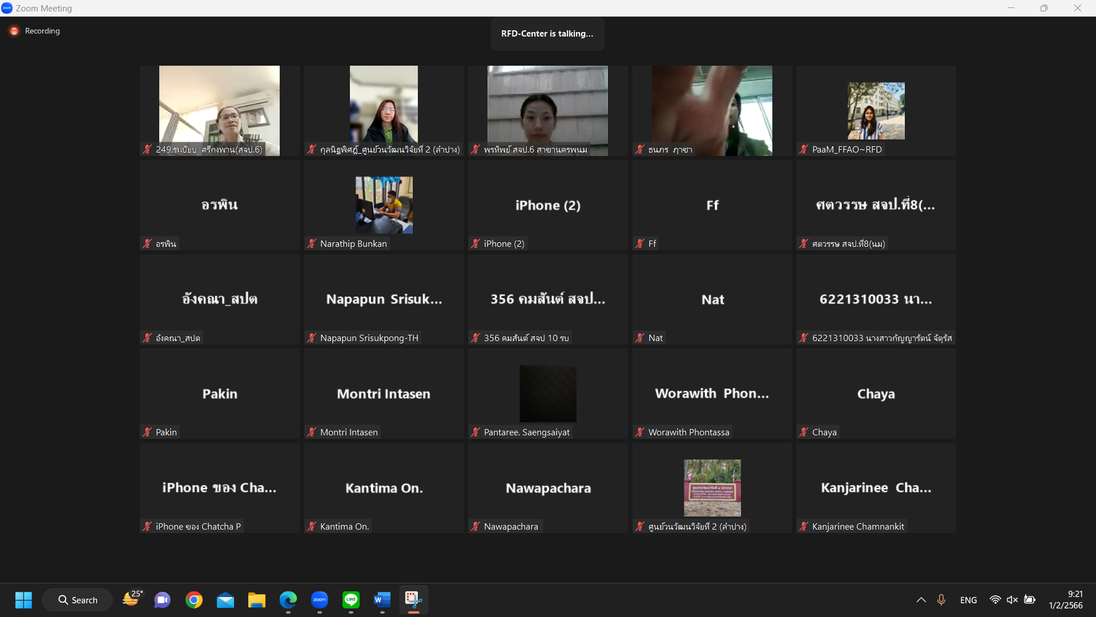
Task: Open Google Chrome from the taskbar
Action: (194, 600)
